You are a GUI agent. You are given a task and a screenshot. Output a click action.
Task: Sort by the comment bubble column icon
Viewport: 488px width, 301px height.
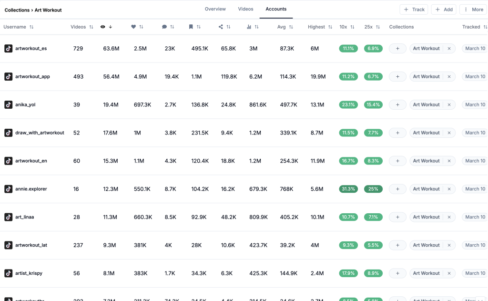click(164, 27)
